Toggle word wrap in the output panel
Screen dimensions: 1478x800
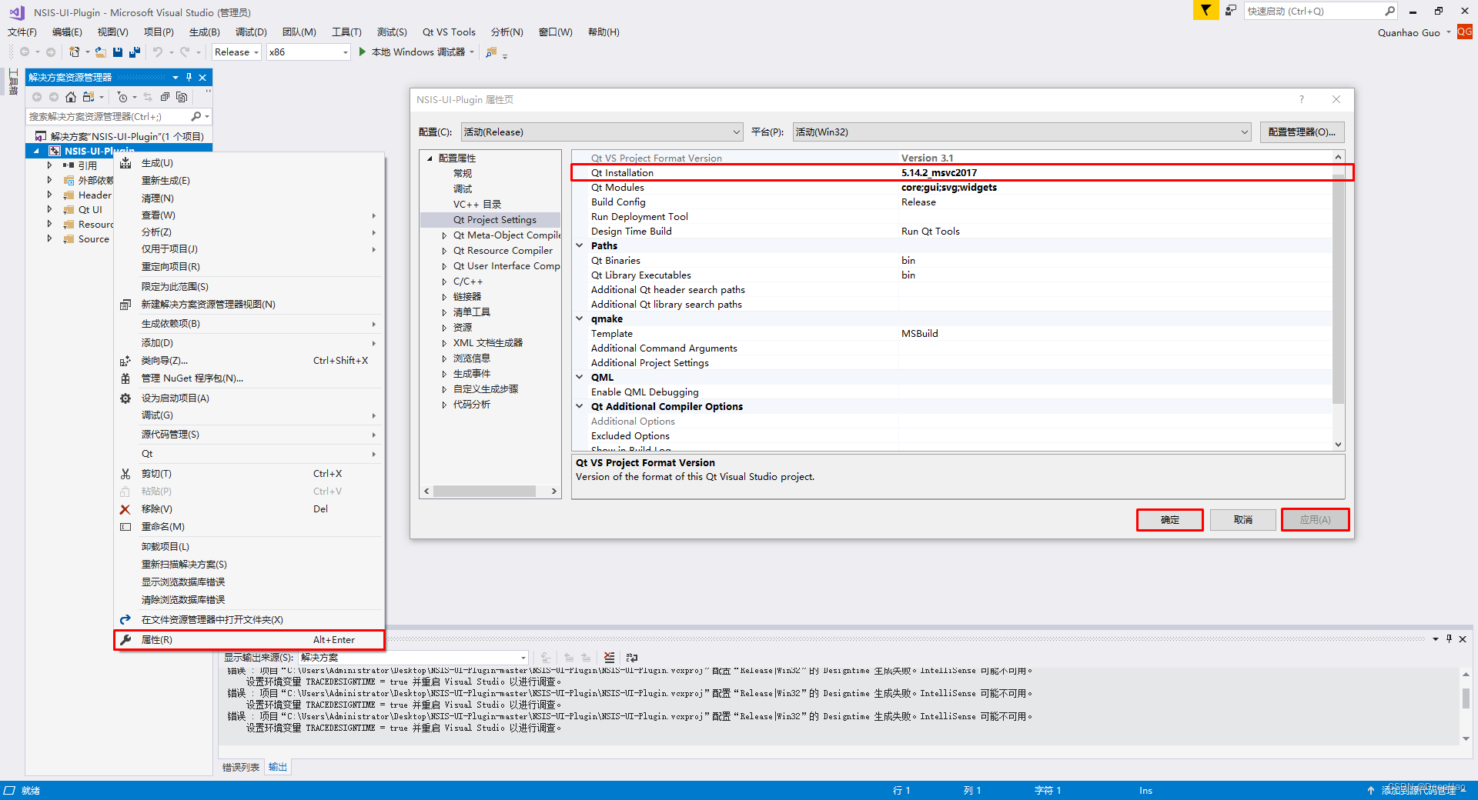coord(632,658)
